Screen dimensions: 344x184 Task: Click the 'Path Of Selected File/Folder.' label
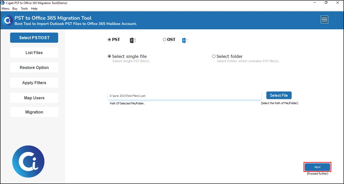pos(127,103)
